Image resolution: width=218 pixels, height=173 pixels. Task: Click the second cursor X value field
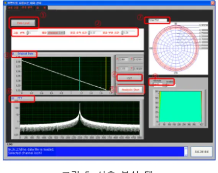pos(123,69)
